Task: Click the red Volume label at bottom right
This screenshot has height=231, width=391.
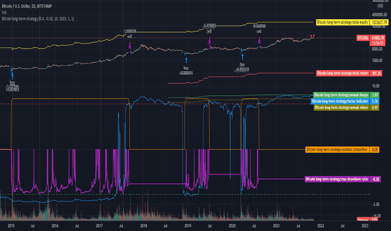Action: pos(363,220)
